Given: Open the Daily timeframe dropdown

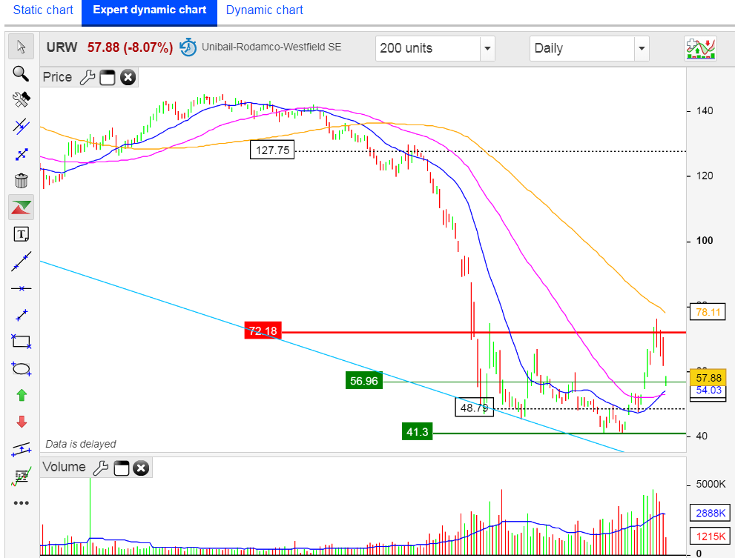Looking at the screenshot, I should point(642,49).
